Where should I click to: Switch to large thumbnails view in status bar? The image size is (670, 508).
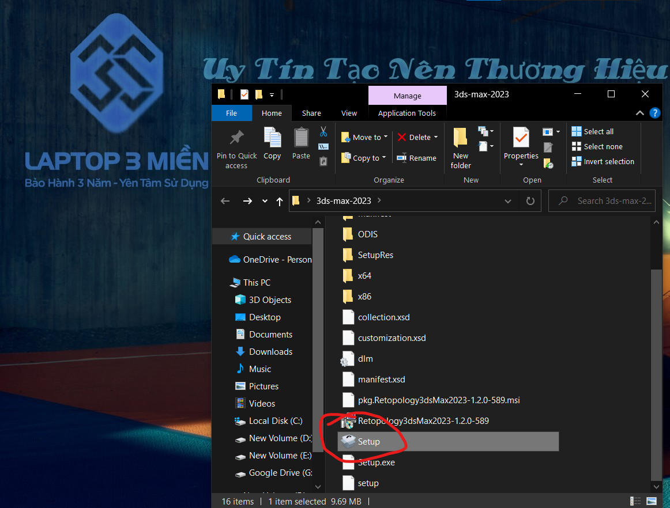[652, 501]
